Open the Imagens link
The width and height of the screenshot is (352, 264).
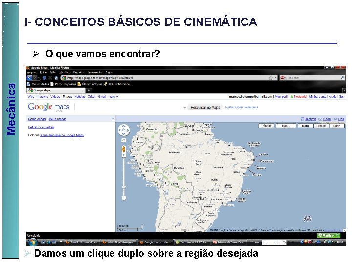(42, 97)
